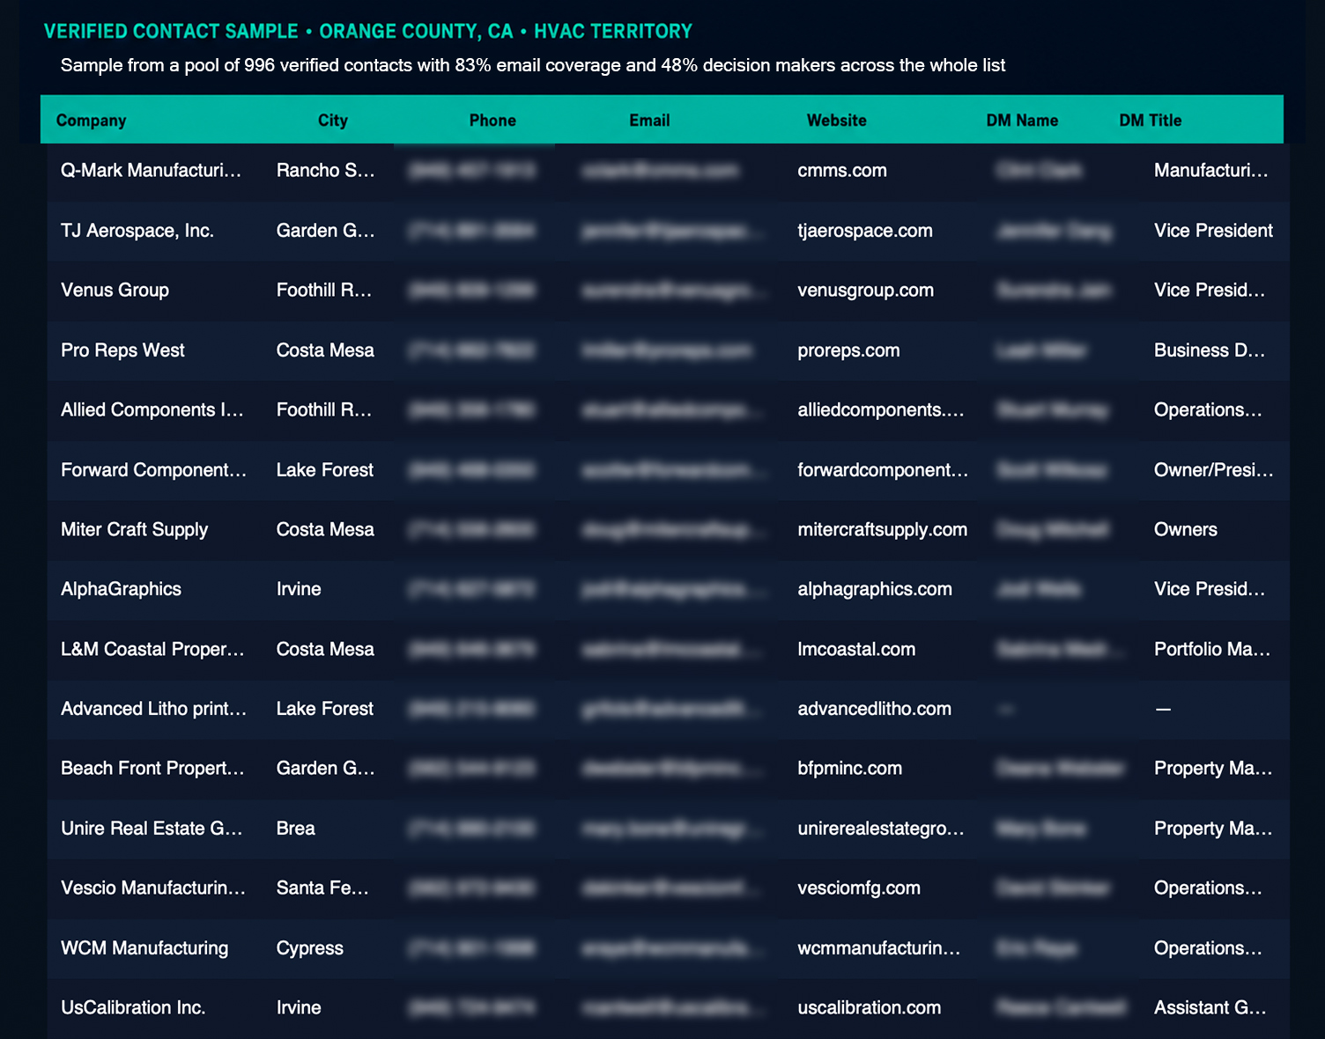Open the tjaerospace.com website cell
Image resolution: width=1325 pixels, height=1039 pixels.
(x=865, y=231)
